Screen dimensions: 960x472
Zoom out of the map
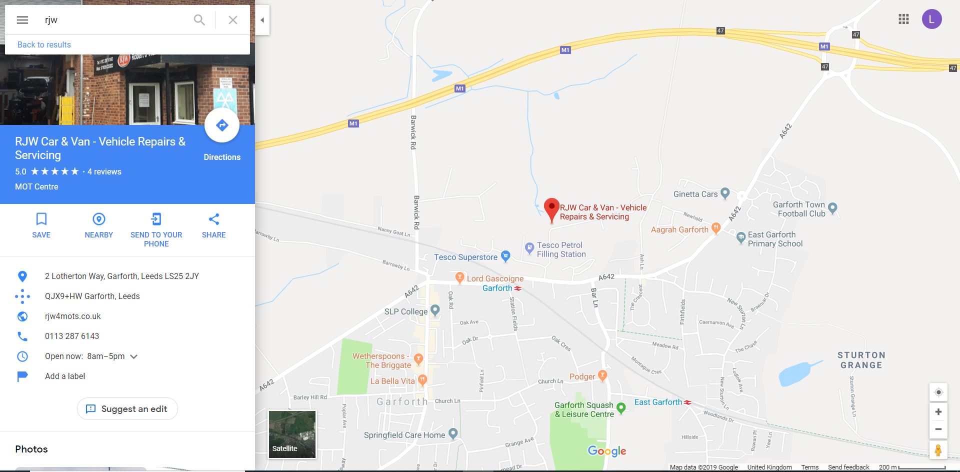[938, 429]
